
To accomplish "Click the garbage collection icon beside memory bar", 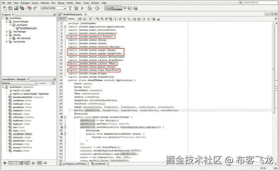I will tap(125, 8).
